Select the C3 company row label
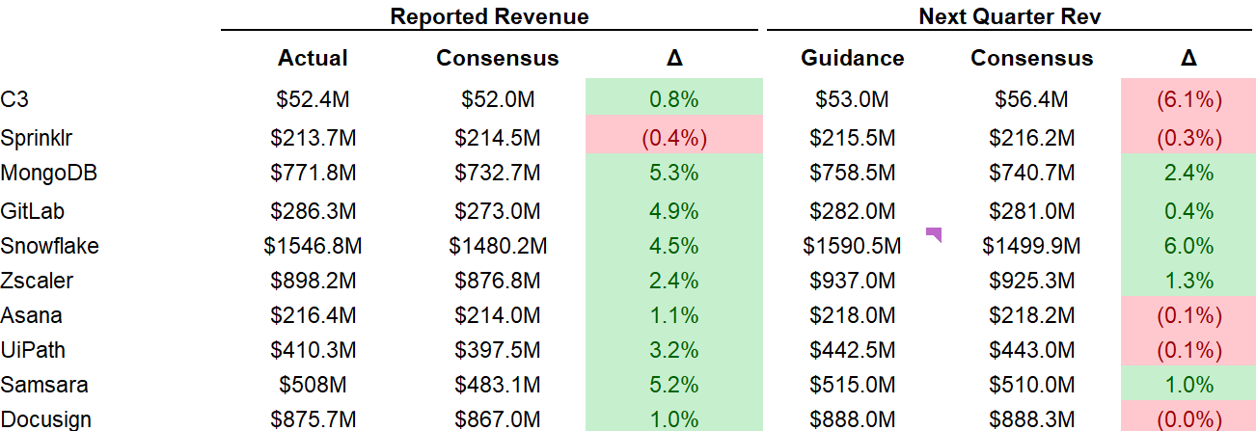Screen dimensions: 1256x431 pyautogui.click(x=14, y=99)
